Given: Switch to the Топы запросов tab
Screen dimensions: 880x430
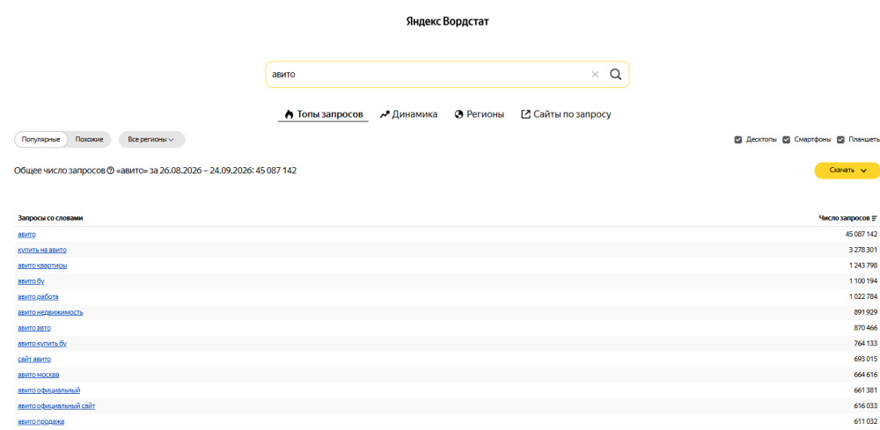Looking at the screenshot, I should tap(323, 114).
